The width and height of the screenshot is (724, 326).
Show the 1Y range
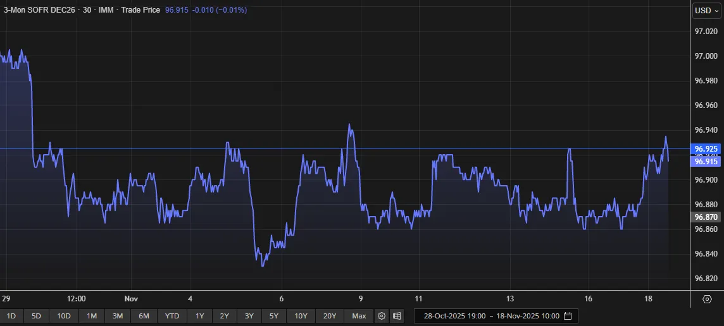click(x=200, y=316)
